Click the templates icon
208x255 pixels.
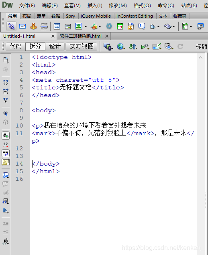[185, 26]
